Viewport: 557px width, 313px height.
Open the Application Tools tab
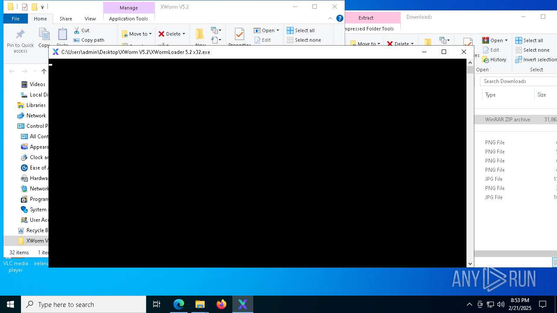(128, 19)
